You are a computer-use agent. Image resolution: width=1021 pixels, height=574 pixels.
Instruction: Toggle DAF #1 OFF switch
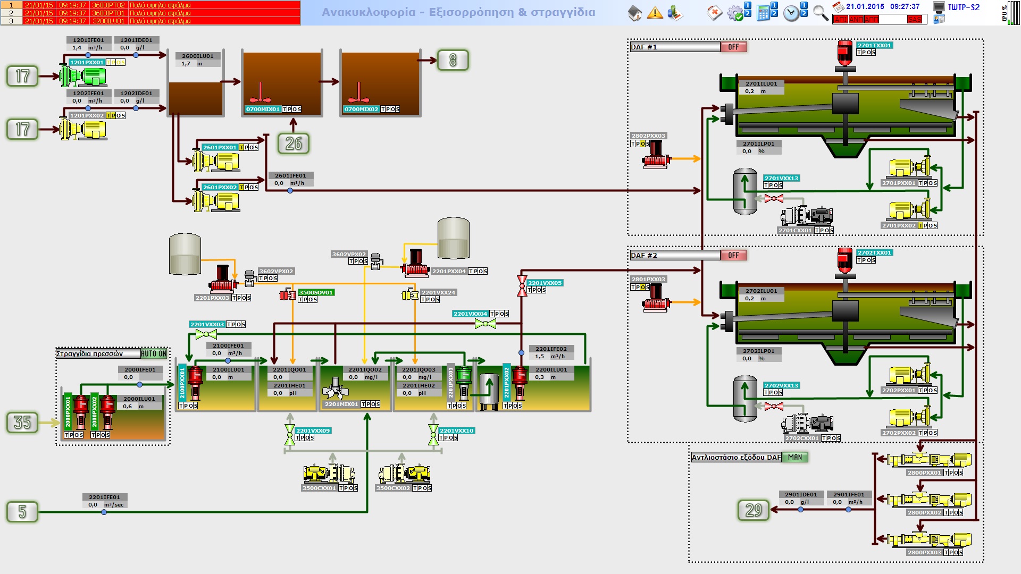[x=733, y=47]
